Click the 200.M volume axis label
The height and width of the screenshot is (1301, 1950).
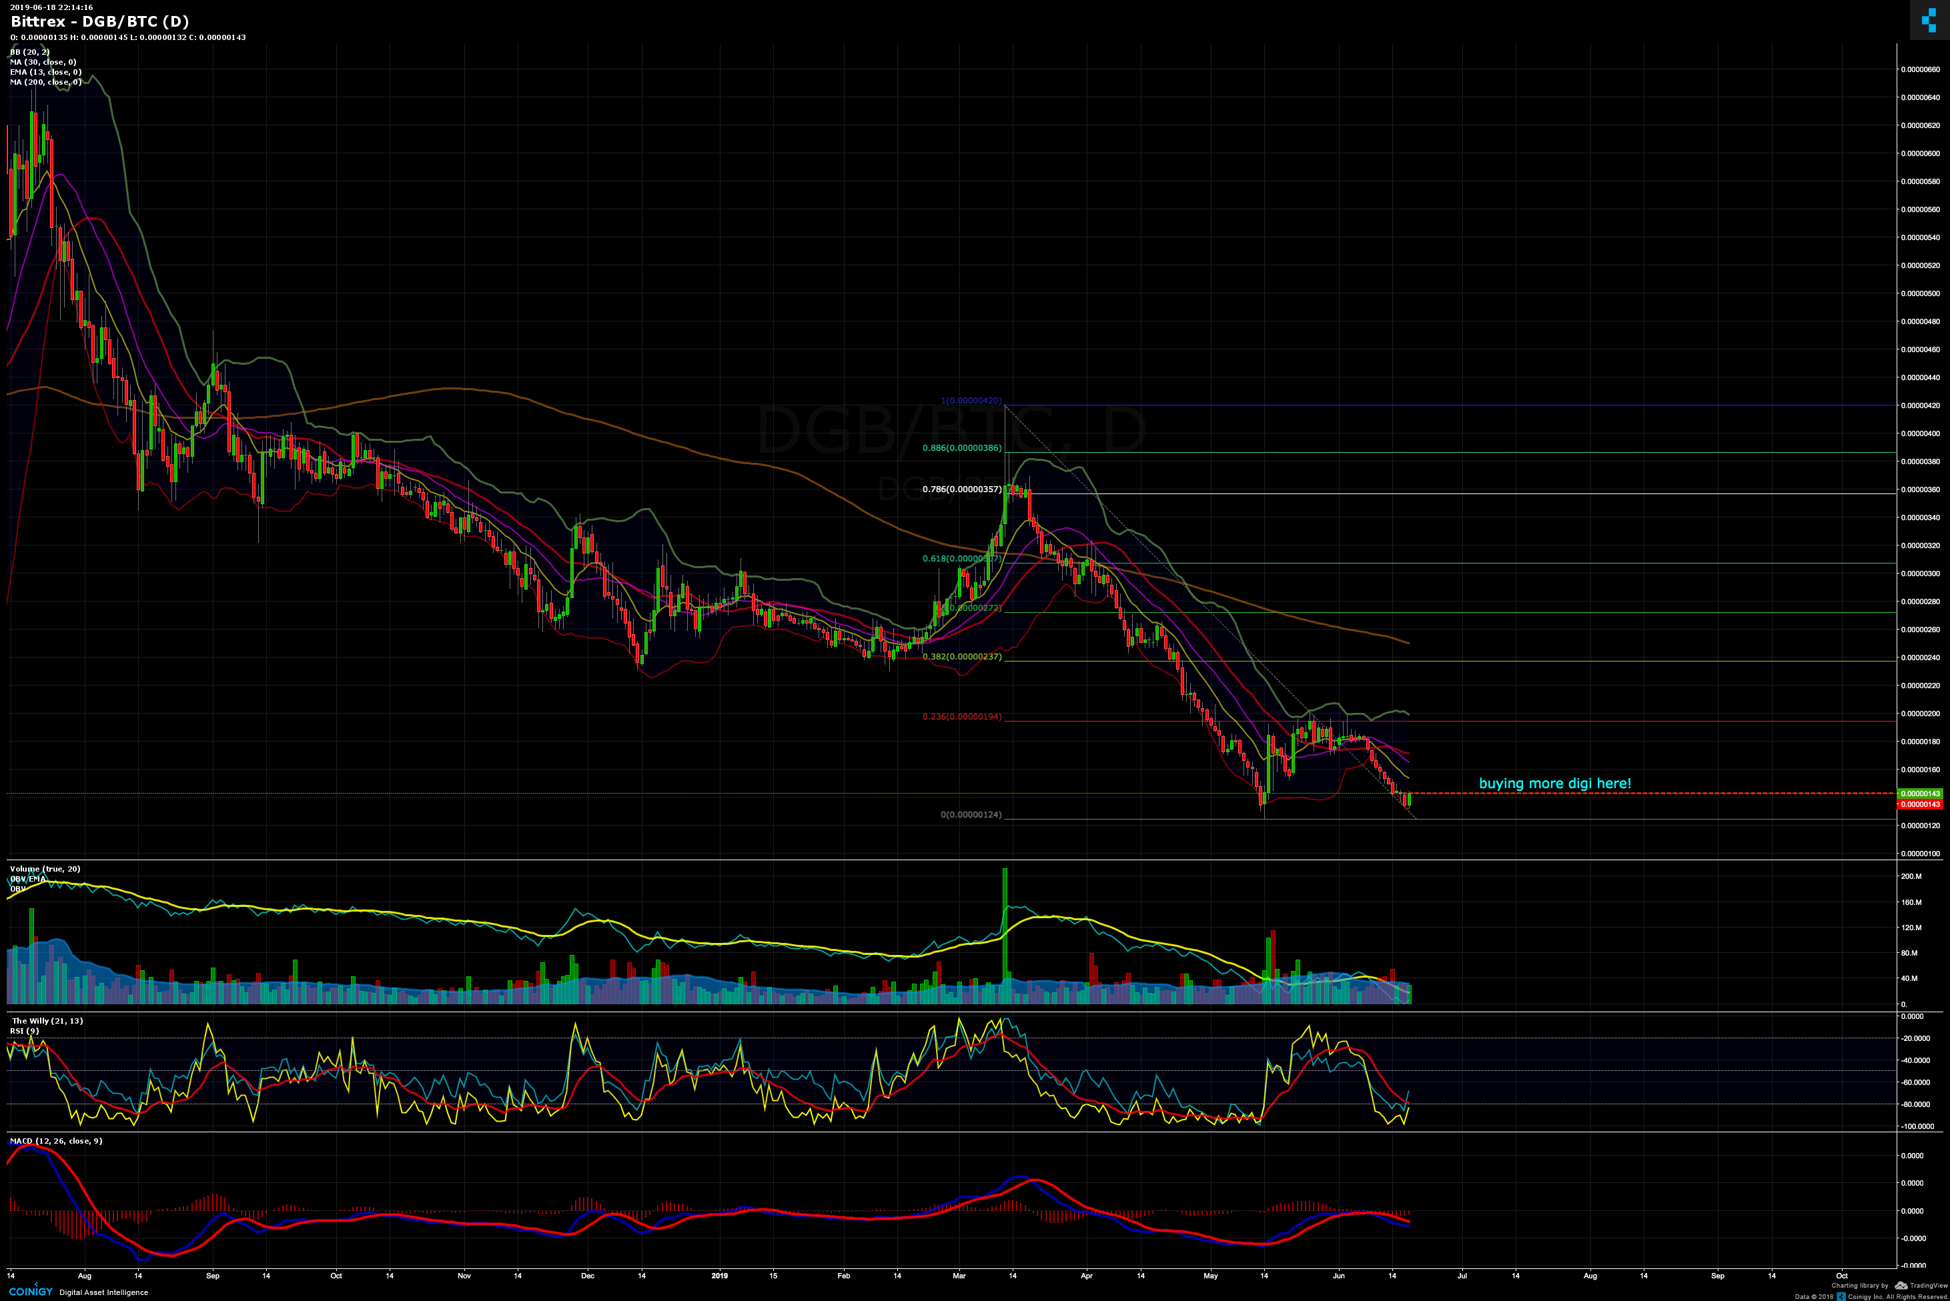[1912, 877]
